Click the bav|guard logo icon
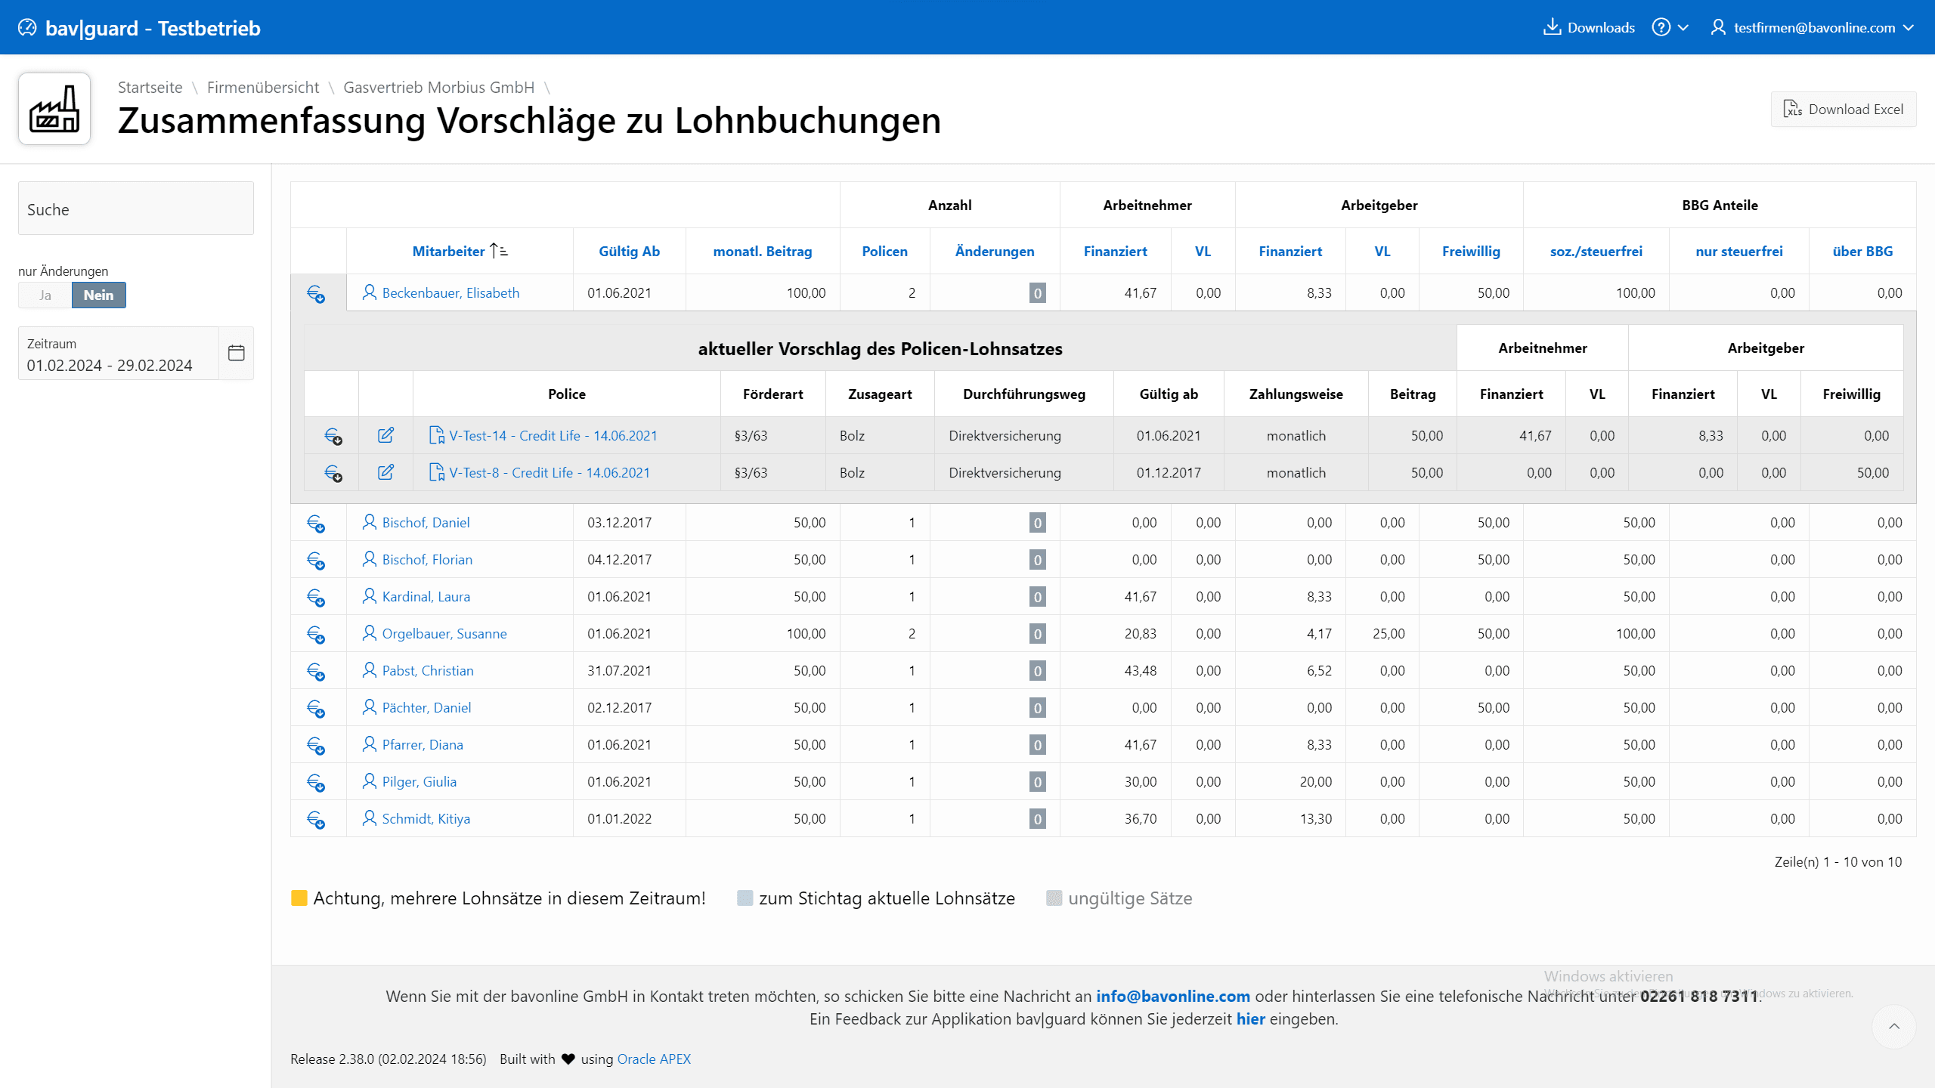Screen dimensions: 1935x1088 click(27, 28)
